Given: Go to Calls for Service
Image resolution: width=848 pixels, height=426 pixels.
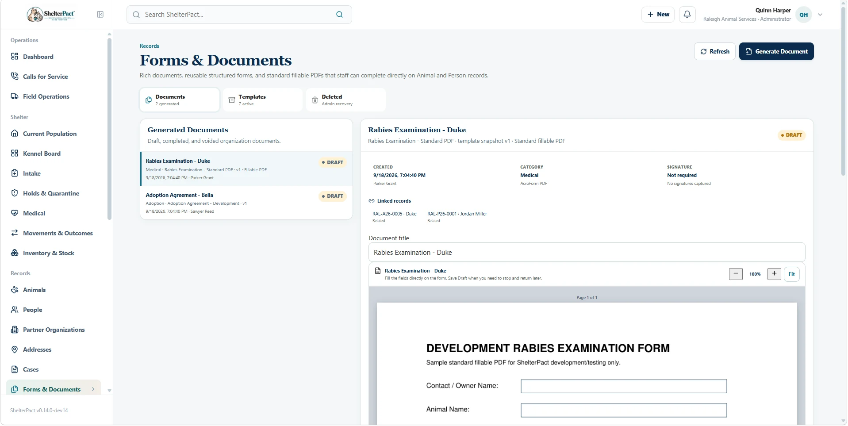Looking at the screenshot, I should [54, 77].
